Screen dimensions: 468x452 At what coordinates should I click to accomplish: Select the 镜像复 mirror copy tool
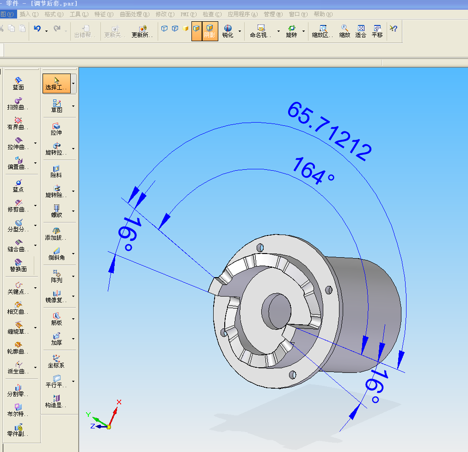click(x=56, y=297)
